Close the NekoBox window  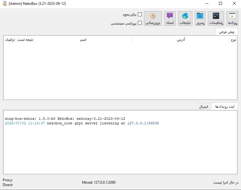tap(234, 3)
